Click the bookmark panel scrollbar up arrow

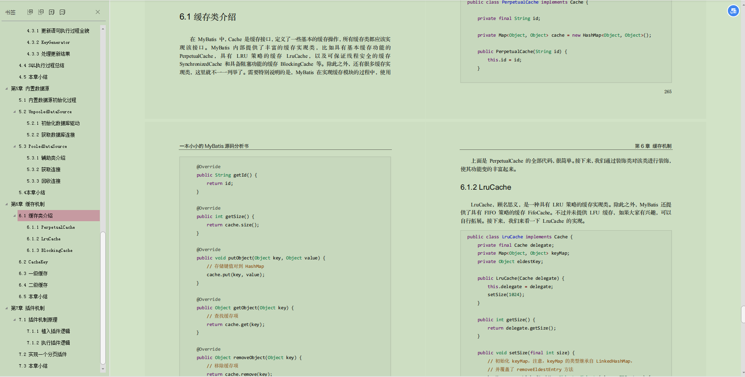[103, 29]
